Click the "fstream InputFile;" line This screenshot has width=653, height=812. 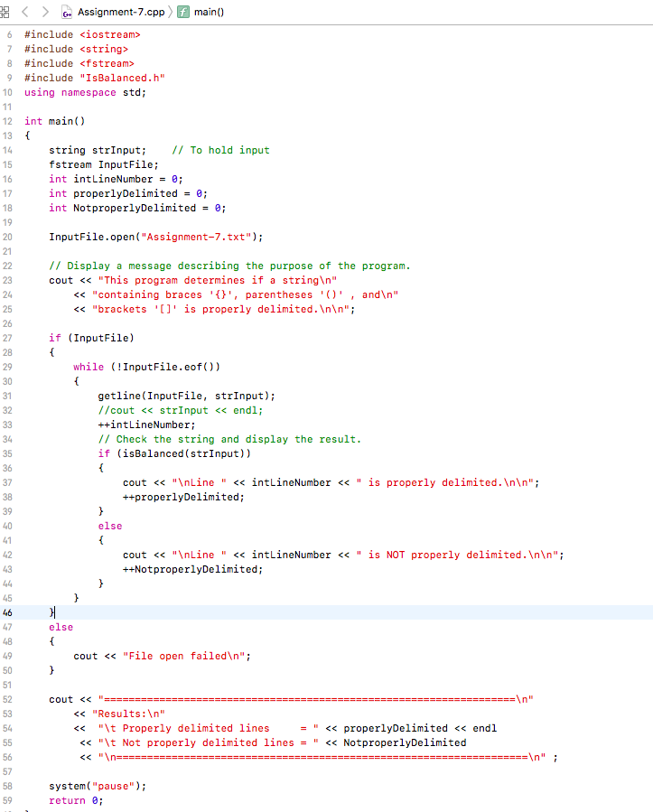(x=104, y=164)
